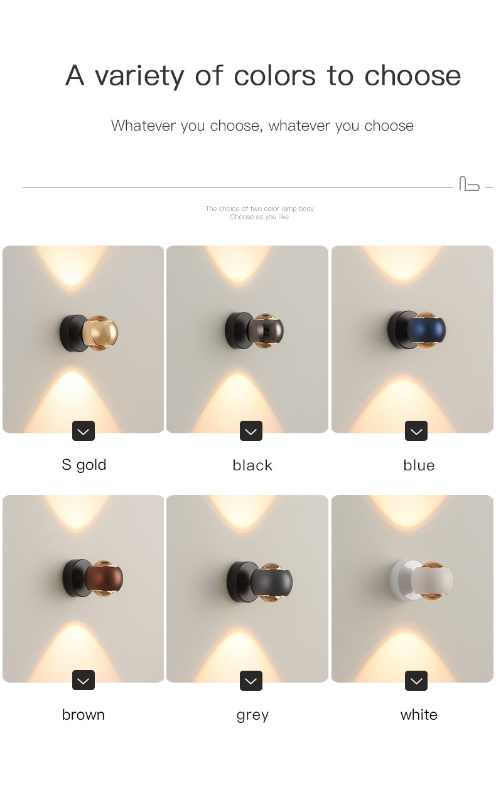
Task: Select the brown lamp image
Action: 84,588
